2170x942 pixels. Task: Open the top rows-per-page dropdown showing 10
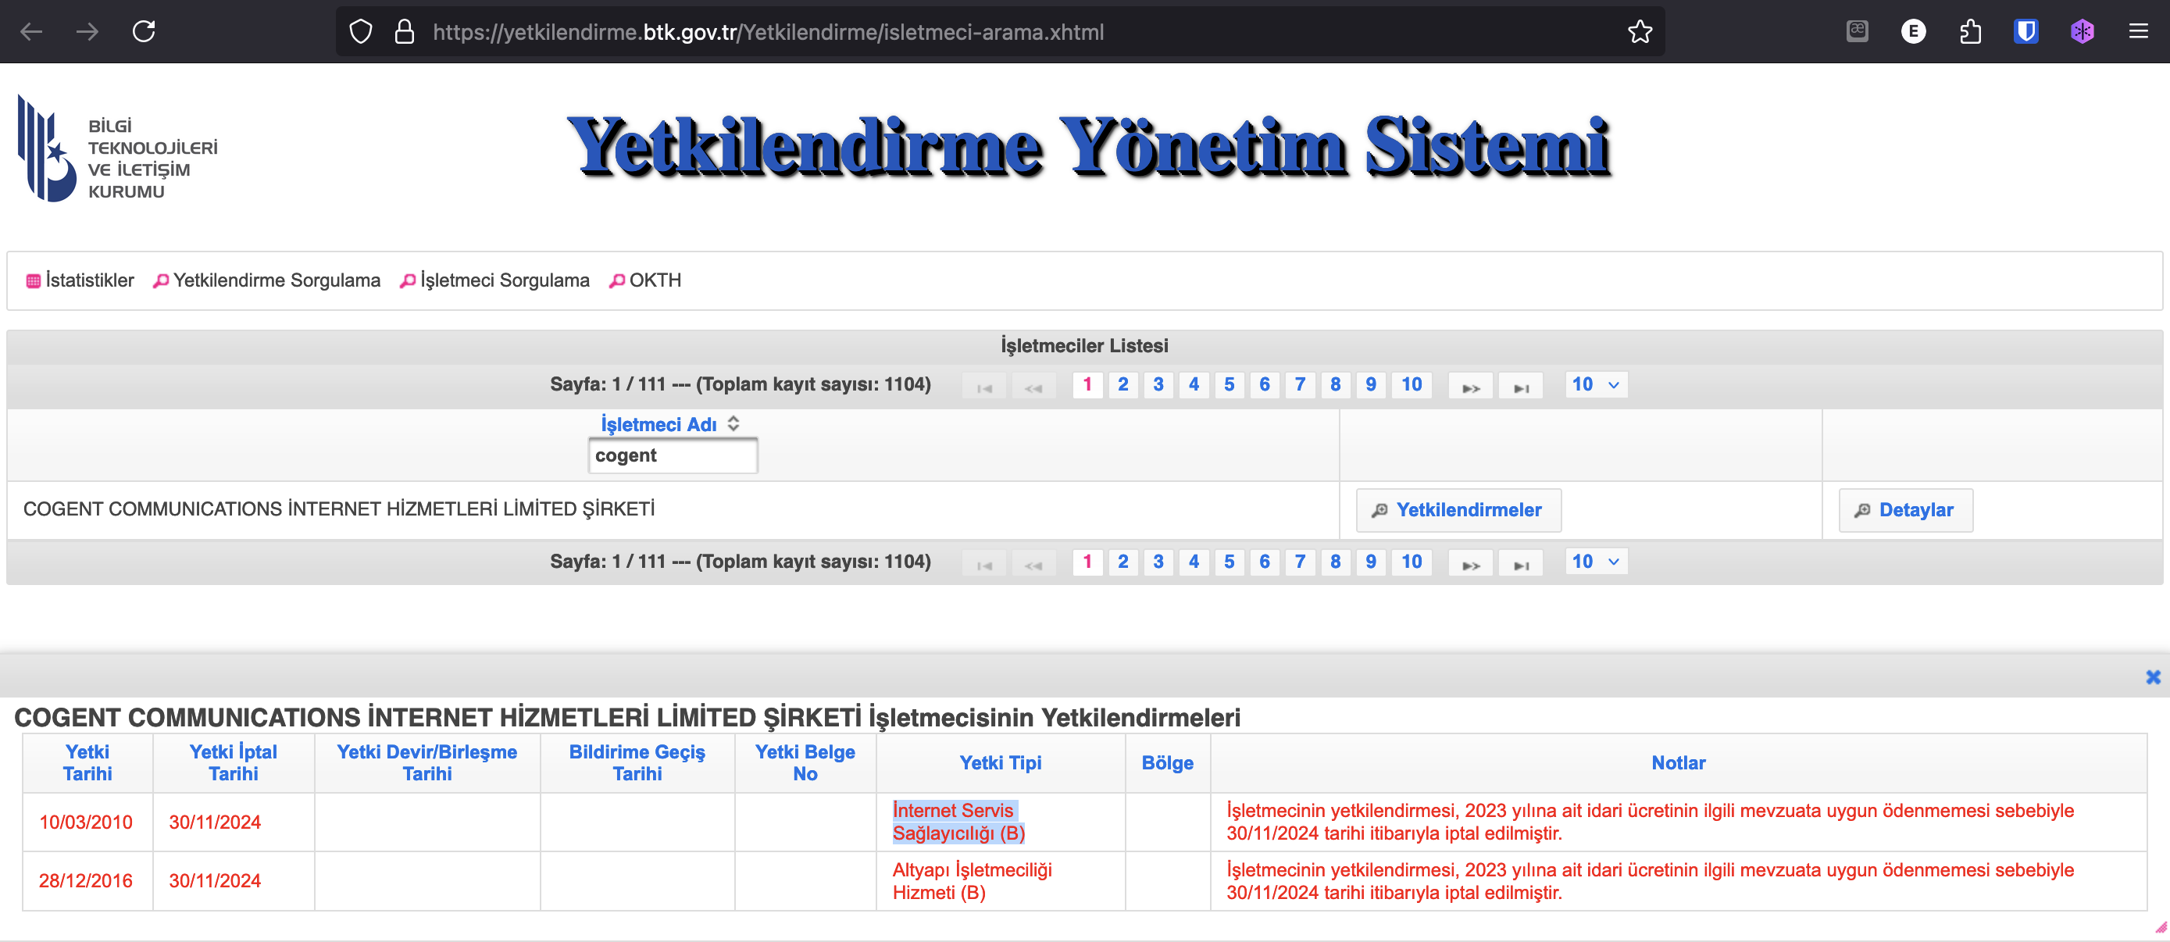[1596, 384]
